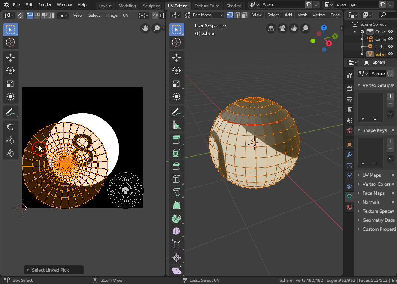The width and height of the screenshot is (397, 284).
Task: Activate the Select Box tool in the 3D viewport
Action: (176, 29)
